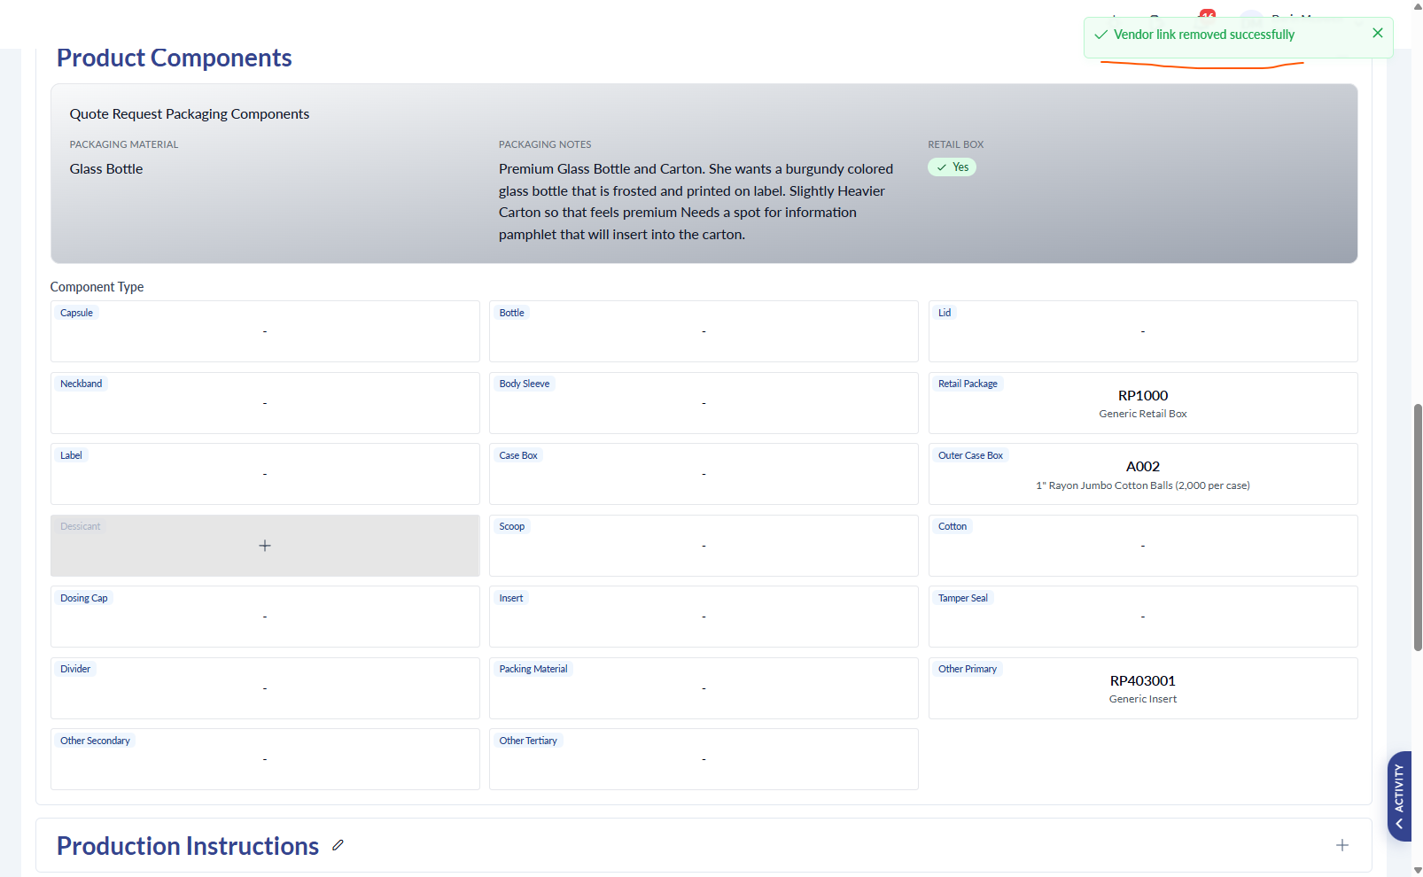Click the Quote Request Packaging Components title

tap(190, 113)
